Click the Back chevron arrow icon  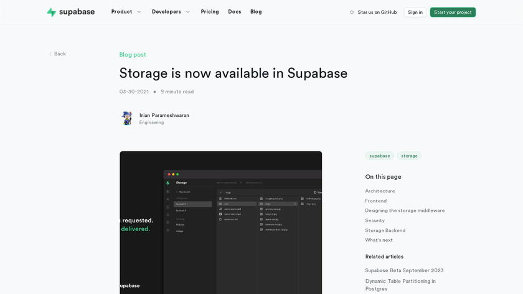point(50,54)
